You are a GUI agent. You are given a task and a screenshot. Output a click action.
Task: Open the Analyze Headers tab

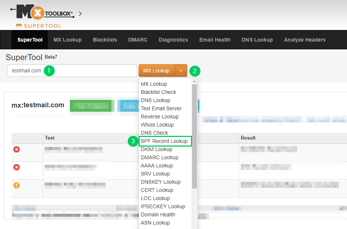click(305, 40)
